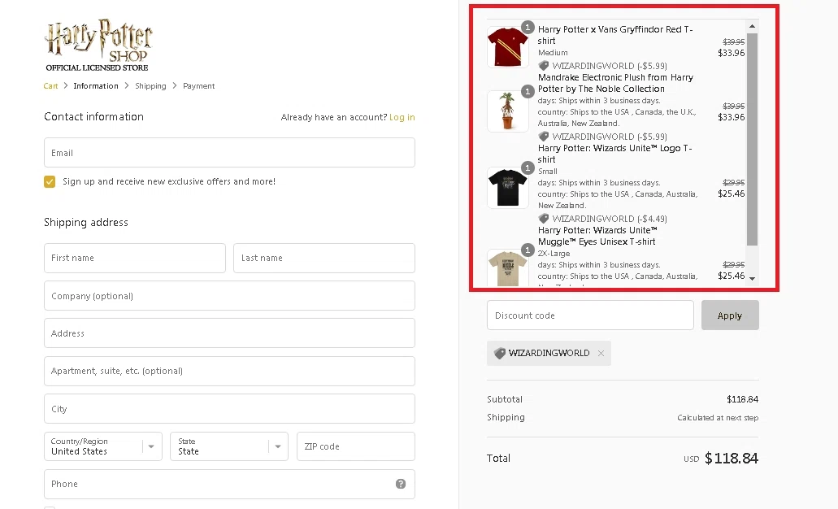Click 'Harry Potter x Vans Gryffindor Red T-shirt' title

[x=615, y=35]
